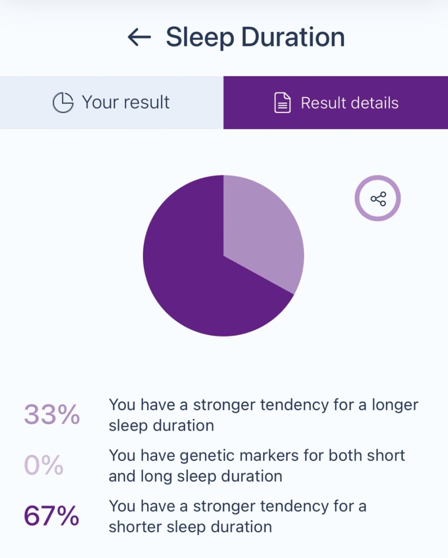Screen dimensions: 448x558
Task: Click the 67% percentage value
Action: tap(52, 516)
